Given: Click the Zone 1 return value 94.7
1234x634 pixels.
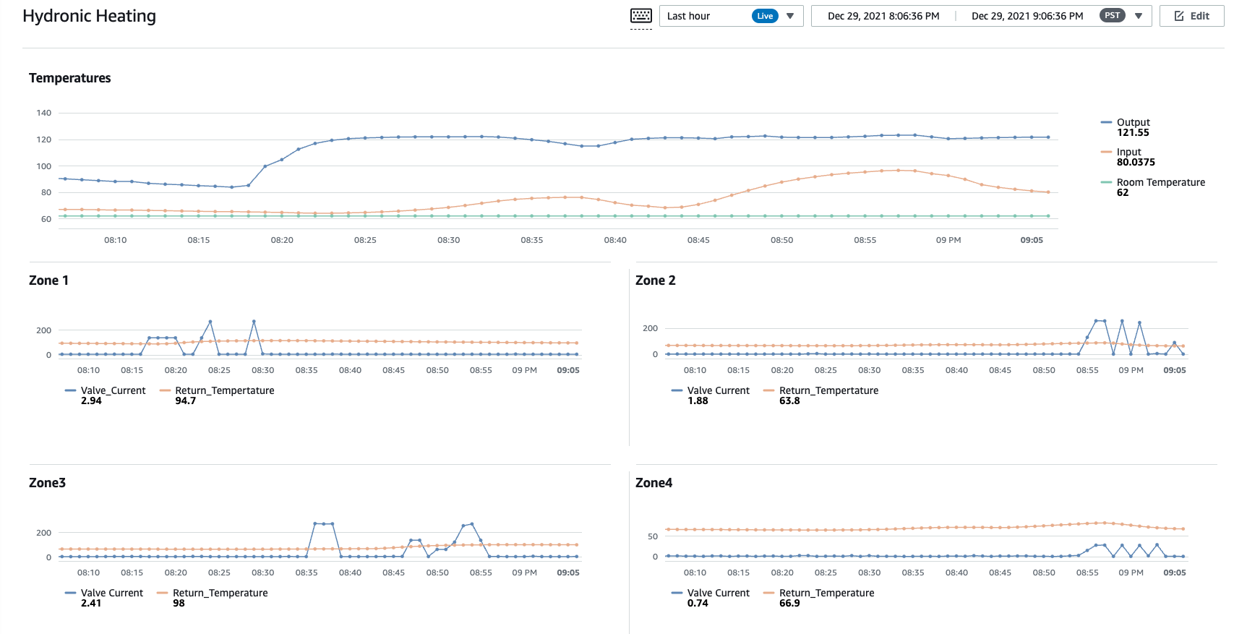Looking at the screenshot, I should coord(185,400).
